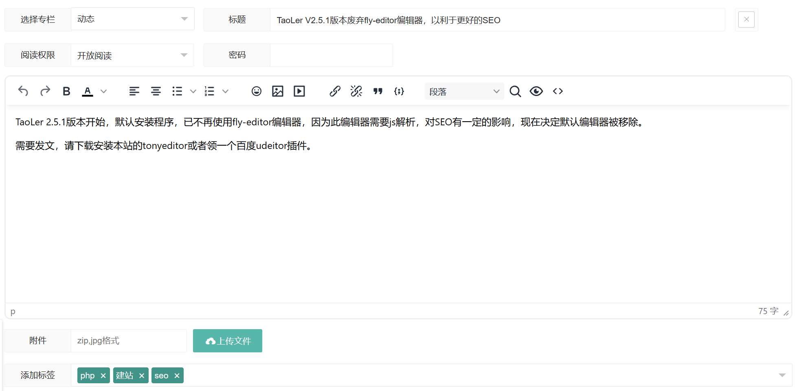Remove the php tag
This screenshot has width=801, height=391.
tap(103, 376)
